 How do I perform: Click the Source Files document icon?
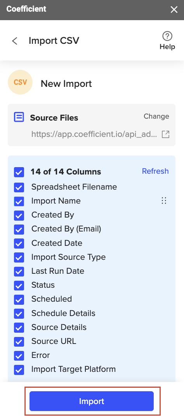[x=19, y=117]
